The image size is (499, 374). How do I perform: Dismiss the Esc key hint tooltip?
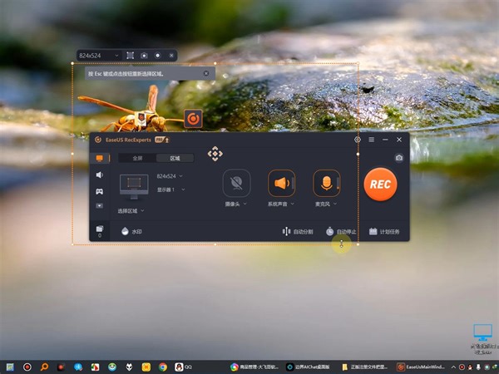(206, 73)
